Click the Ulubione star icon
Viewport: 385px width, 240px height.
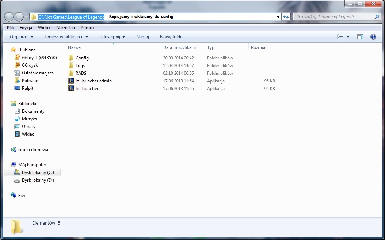[x=13, y=50]
